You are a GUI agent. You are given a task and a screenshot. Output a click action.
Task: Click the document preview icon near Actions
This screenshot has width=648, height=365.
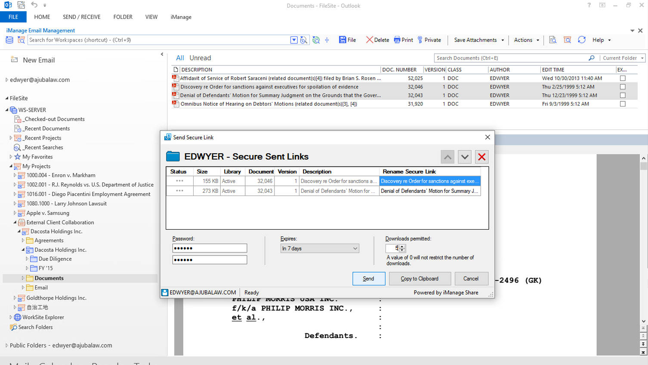coord(552,40)
